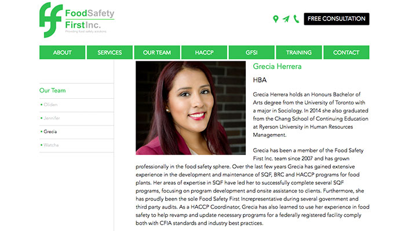
Task: Open the GFSI navigation item
Action: point(251,53)
